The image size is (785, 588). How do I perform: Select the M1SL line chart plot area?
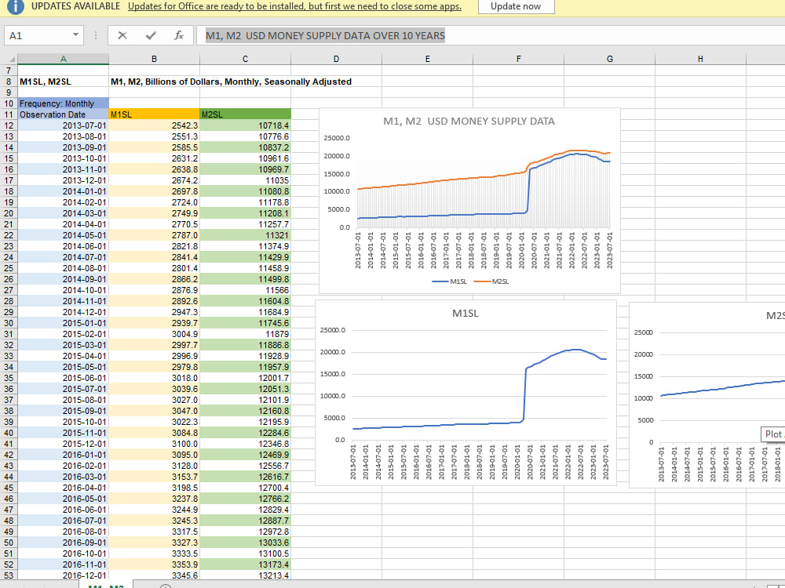point(480,385)
